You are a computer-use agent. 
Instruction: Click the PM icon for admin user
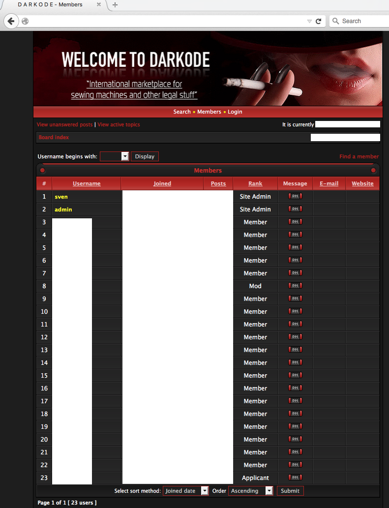295,209
